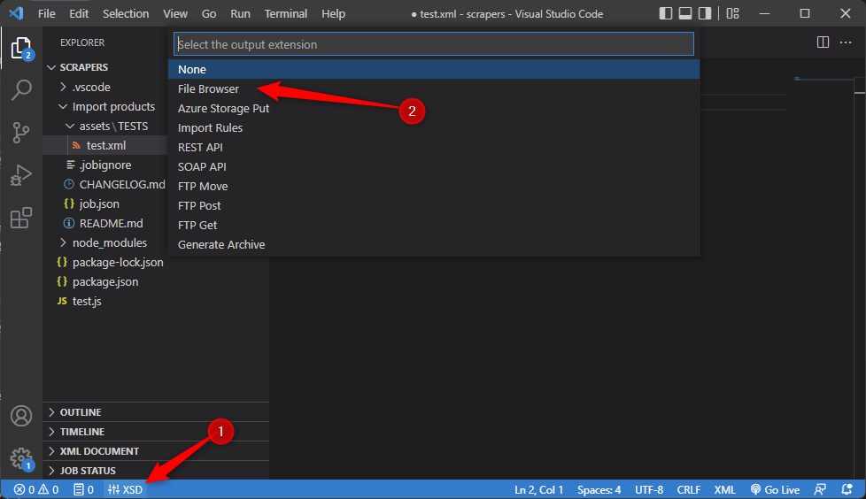The width and height of the screenshot is (866, 499).
Task: Expand the OUTLINE section
Action: (x=156, y=412)
